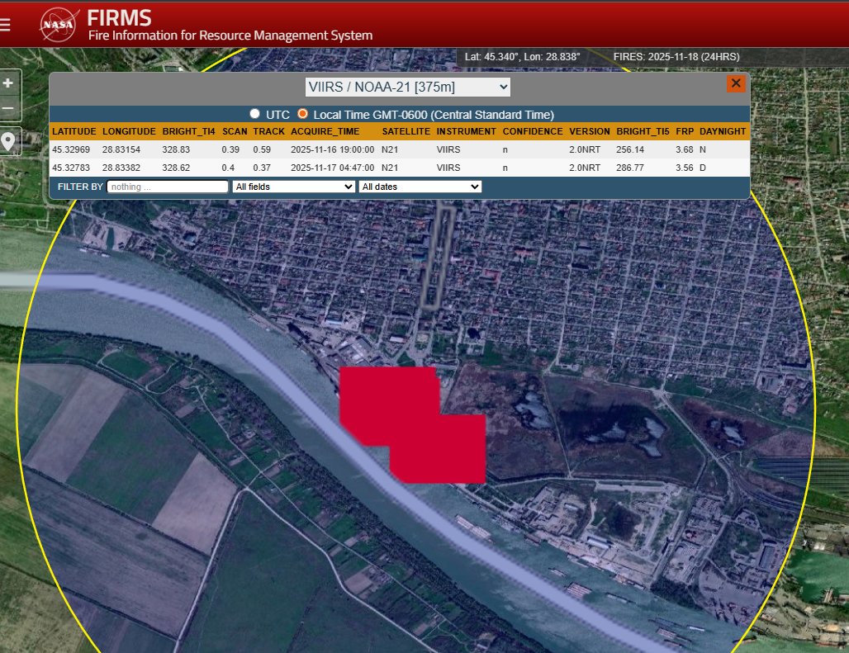Click FRP value 3.68
The image size is (849, 653).
tap(685, 150)
